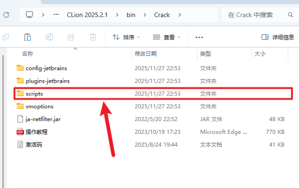Sort by the 修改日期 column header
This screenshot has height=188, width=299.
pos(146,54)
